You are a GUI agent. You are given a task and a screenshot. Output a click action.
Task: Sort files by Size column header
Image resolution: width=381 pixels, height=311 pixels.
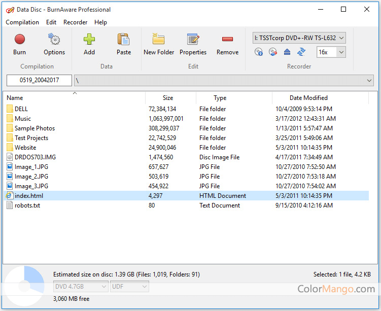168,98
